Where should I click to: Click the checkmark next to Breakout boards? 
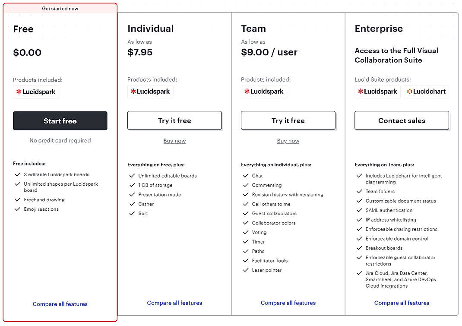[359, 248]
